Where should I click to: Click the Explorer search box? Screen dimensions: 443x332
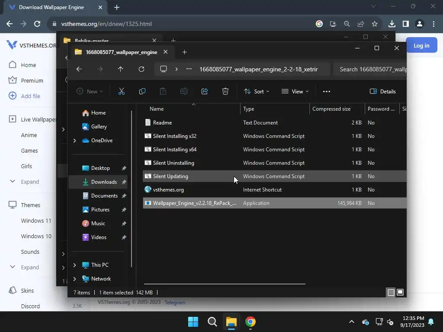[370, 69]
